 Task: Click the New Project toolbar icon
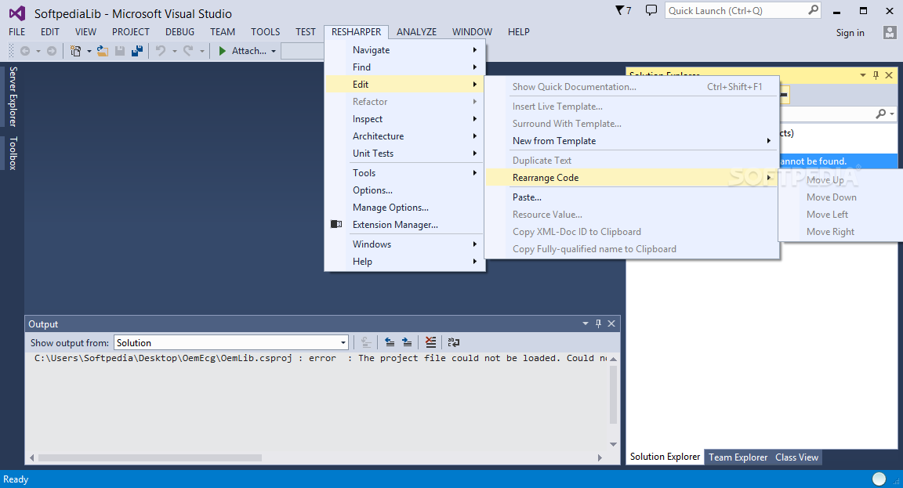pos(75,51)
